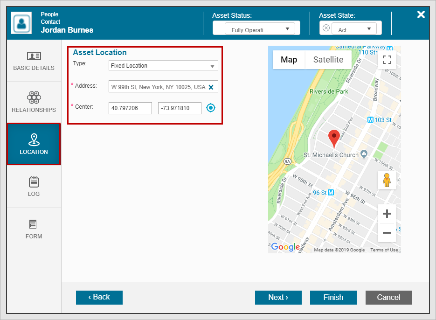Click the contact avatar icon in header
The image size is (436, 320).
pyautogui.click(x=21, y=23)
